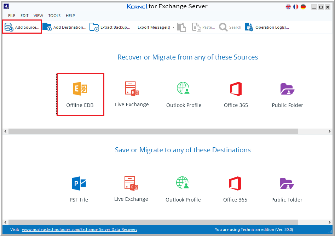Switch language to English via UK flag
Screen dimensions: 335x238
(288, 7)
